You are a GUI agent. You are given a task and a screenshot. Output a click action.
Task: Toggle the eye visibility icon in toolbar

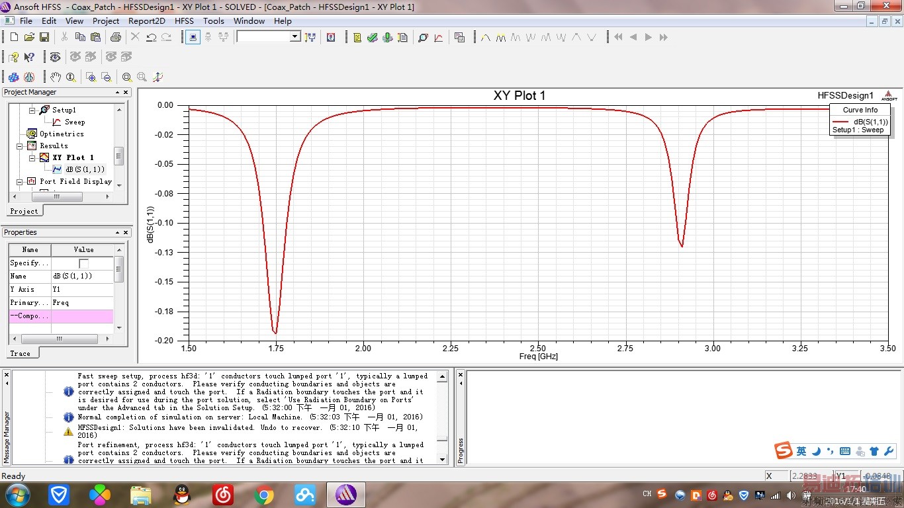(55, 58)
